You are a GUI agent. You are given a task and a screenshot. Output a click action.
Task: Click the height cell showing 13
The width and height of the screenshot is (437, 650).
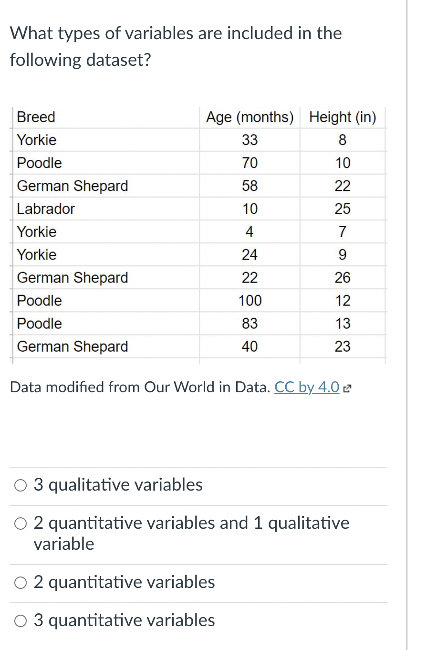[x=343, y=324]
